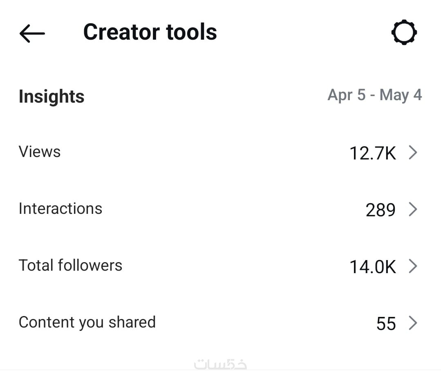Expand Interactions using its chevron arrow
441x377 pixels.
(x=413, y=210)
